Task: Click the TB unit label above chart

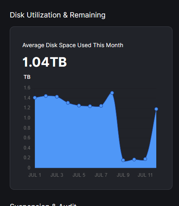Action: pyautogui.click(x=27, y=77)
